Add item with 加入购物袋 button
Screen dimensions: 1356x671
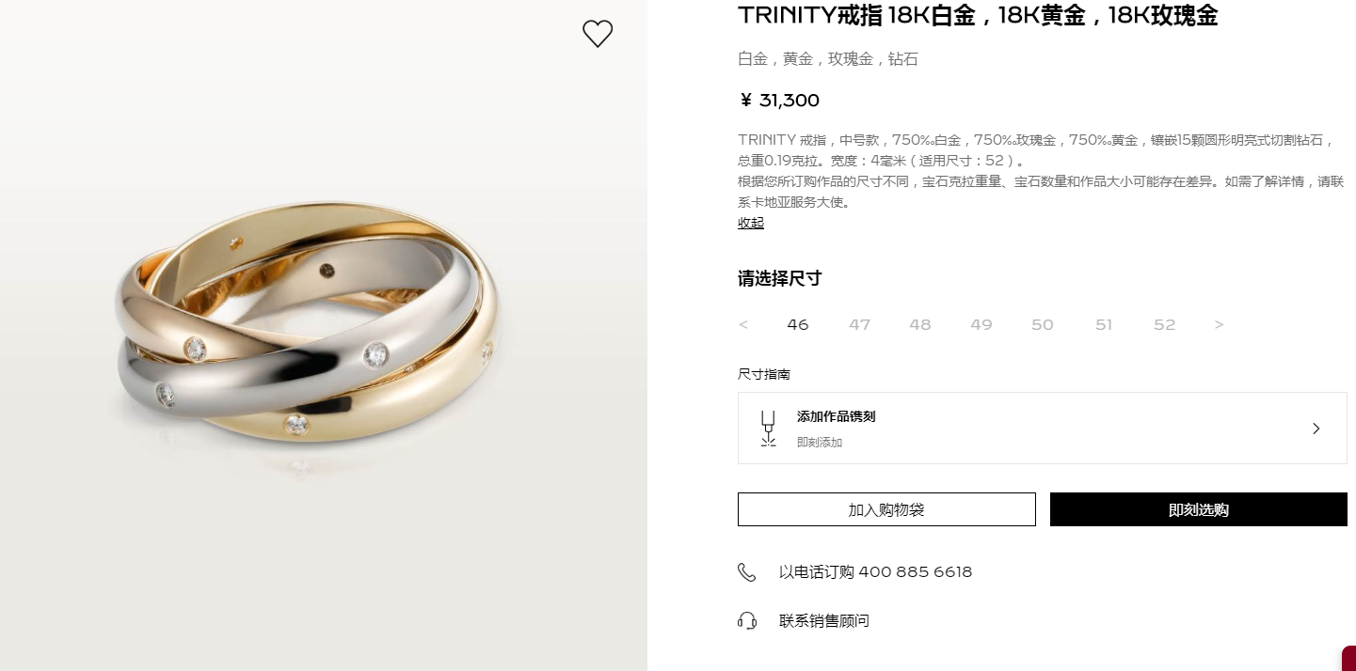886,509
